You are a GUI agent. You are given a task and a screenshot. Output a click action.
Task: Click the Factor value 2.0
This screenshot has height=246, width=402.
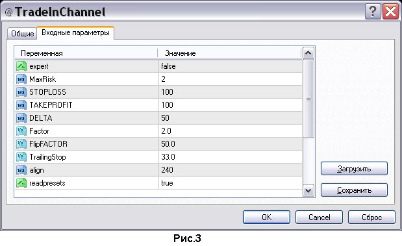click(166, 131)
